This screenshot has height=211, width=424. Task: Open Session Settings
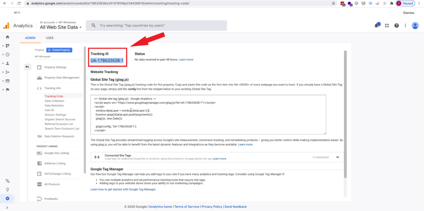pos(55,115)
